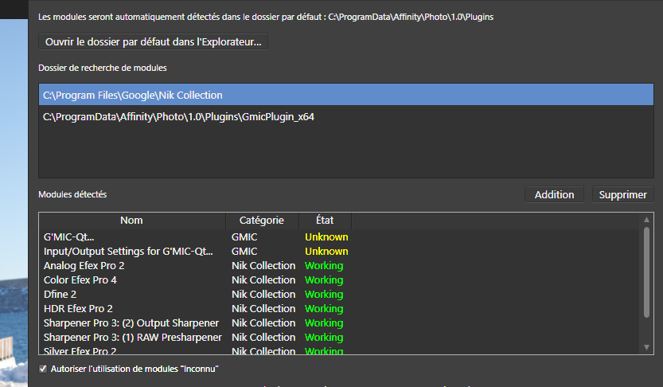Screen dimensions: 663x387
Task: Click the Nik Collection category of Color Efex Pro 4
Action: [263, 280]
